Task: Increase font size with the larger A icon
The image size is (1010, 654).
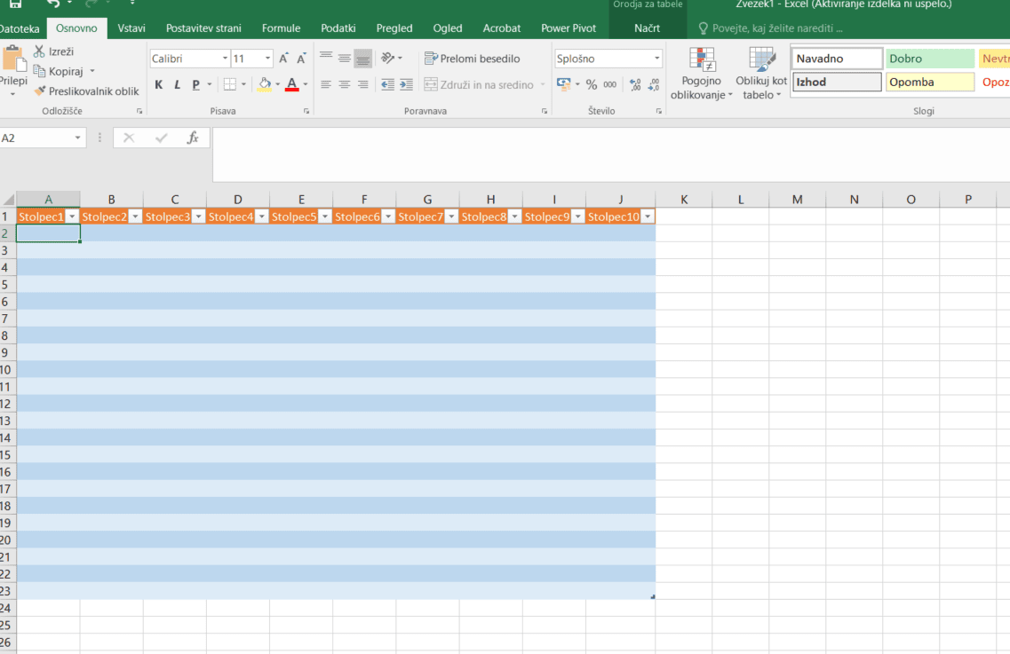Action: coord(284,59)
